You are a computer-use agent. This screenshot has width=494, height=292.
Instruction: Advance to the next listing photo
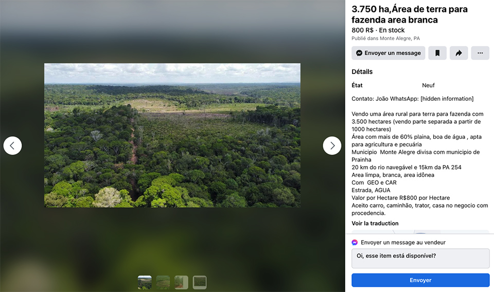pos(332,145)
